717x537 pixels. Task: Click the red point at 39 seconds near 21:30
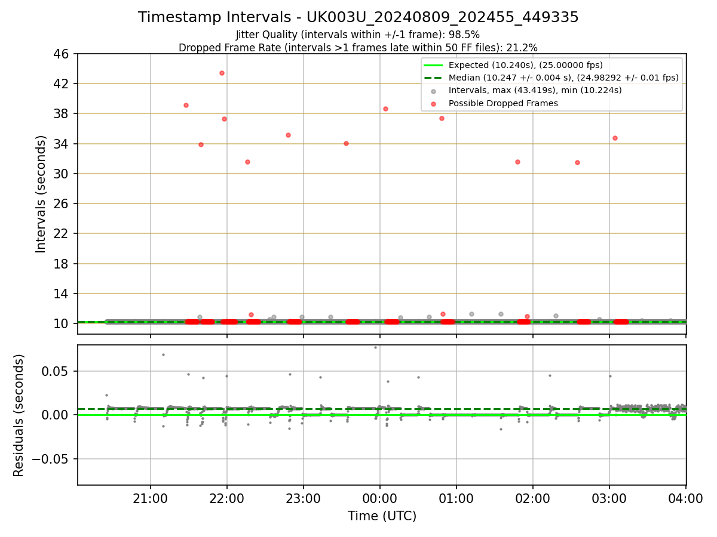(x=186, y=105)
